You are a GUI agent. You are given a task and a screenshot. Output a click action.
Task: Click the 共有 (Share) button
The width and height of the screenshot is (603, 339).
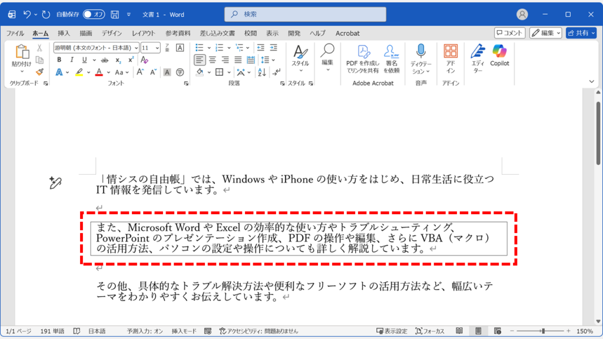(582, 33)
